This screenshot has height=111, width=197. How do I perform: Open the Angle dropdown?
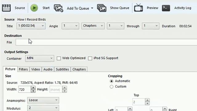coord(70,26)
